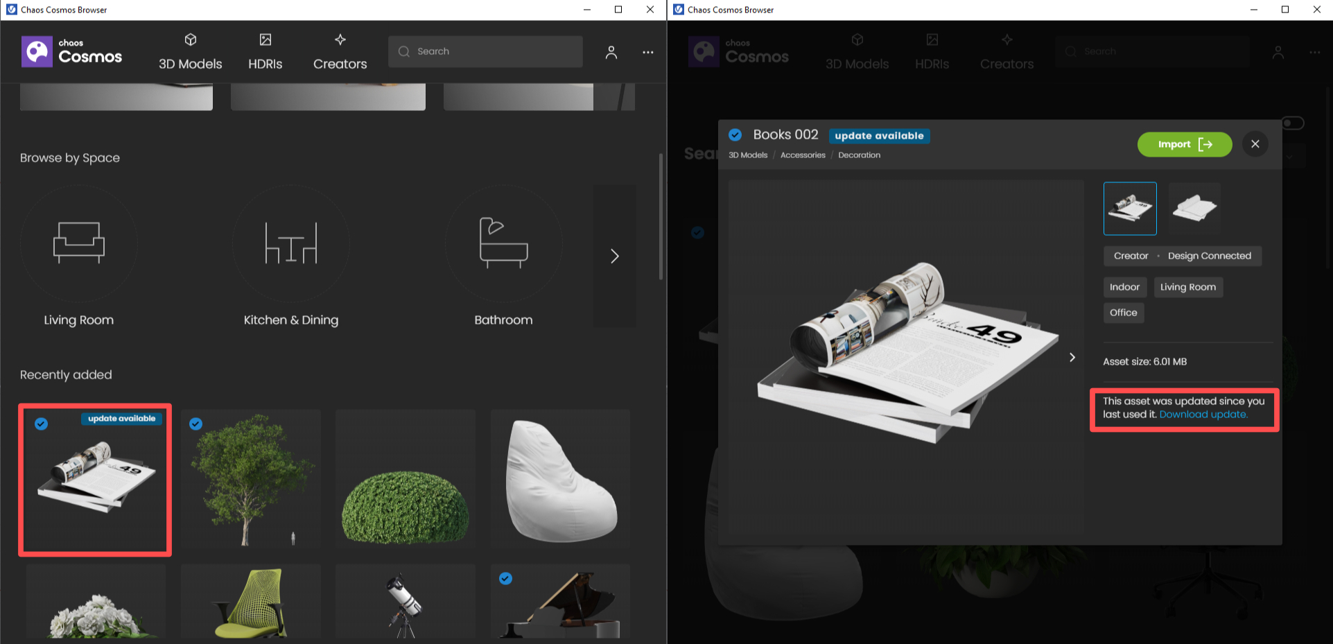Open HDRIs tab in left window
The height and width of the screenshot is (644, 1333).
[x=265, y=52]
